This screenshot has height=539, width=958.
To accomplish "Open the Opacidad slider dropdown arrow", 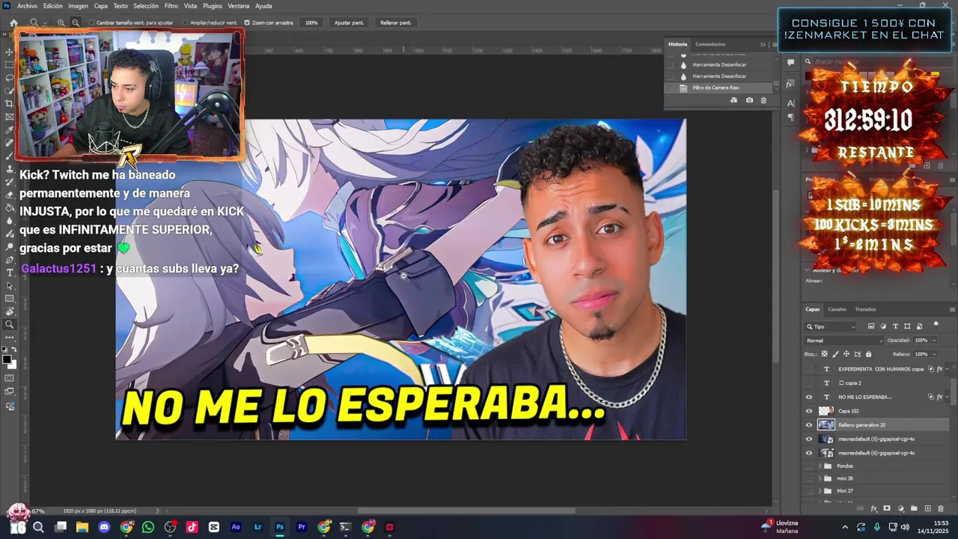I will point(933,341).
